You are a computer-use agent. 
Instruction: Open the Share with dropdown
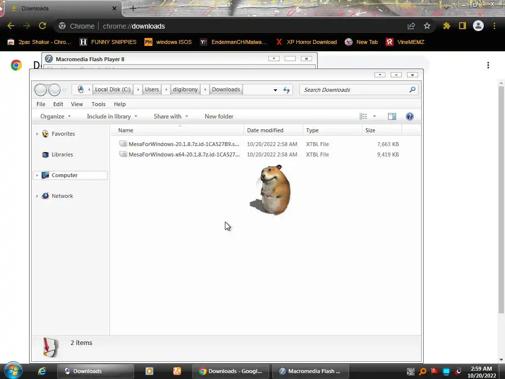point(171,116)
